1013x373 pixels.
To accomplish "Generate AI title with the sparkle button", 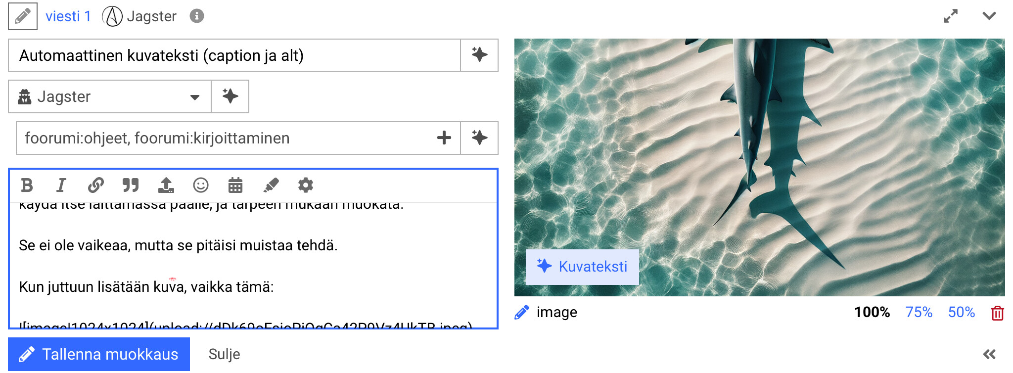I will tap(479, 55).
